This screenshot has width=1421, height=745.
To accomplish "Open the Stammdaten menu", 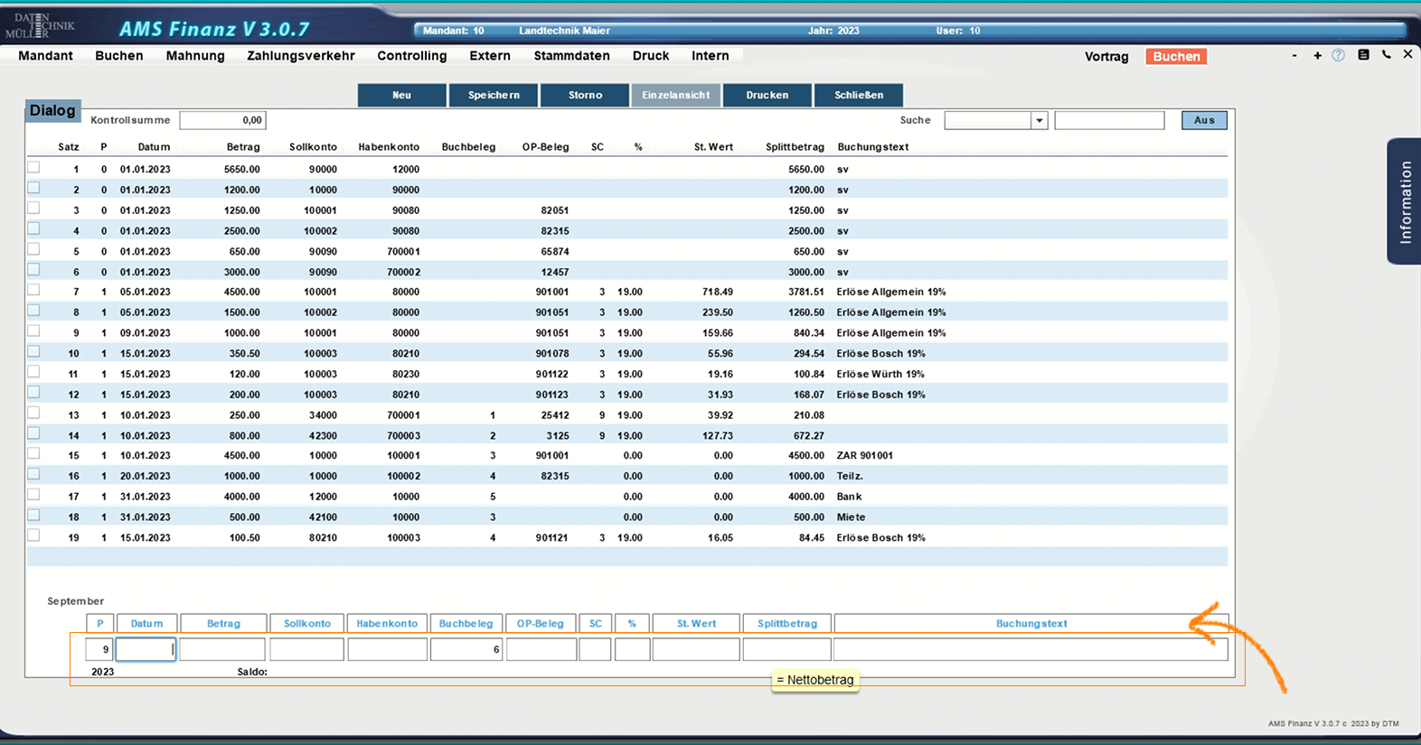I will tap(571, 56).
